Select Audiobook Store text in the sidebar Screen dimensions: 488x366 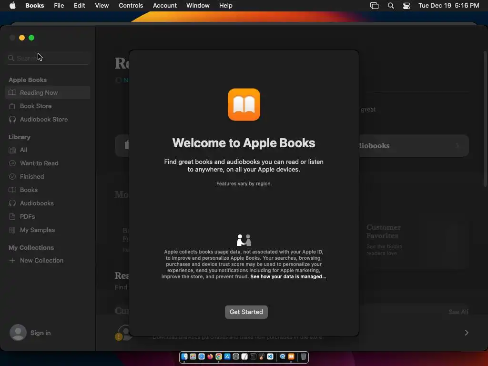[44, 120]
